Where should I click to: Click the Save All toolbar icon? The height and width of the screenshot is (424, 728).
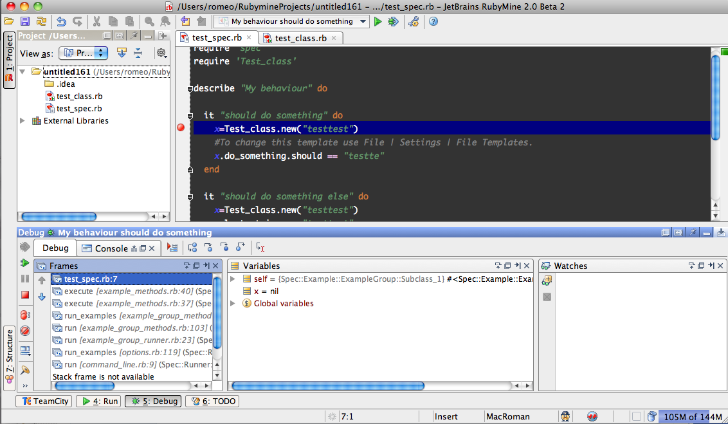(x=25, y=21)
